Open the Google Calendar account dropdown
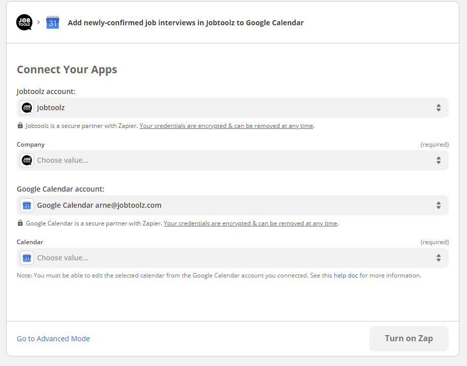The width and height of the screenshot is (467, 366). click(x=232, y=205)
